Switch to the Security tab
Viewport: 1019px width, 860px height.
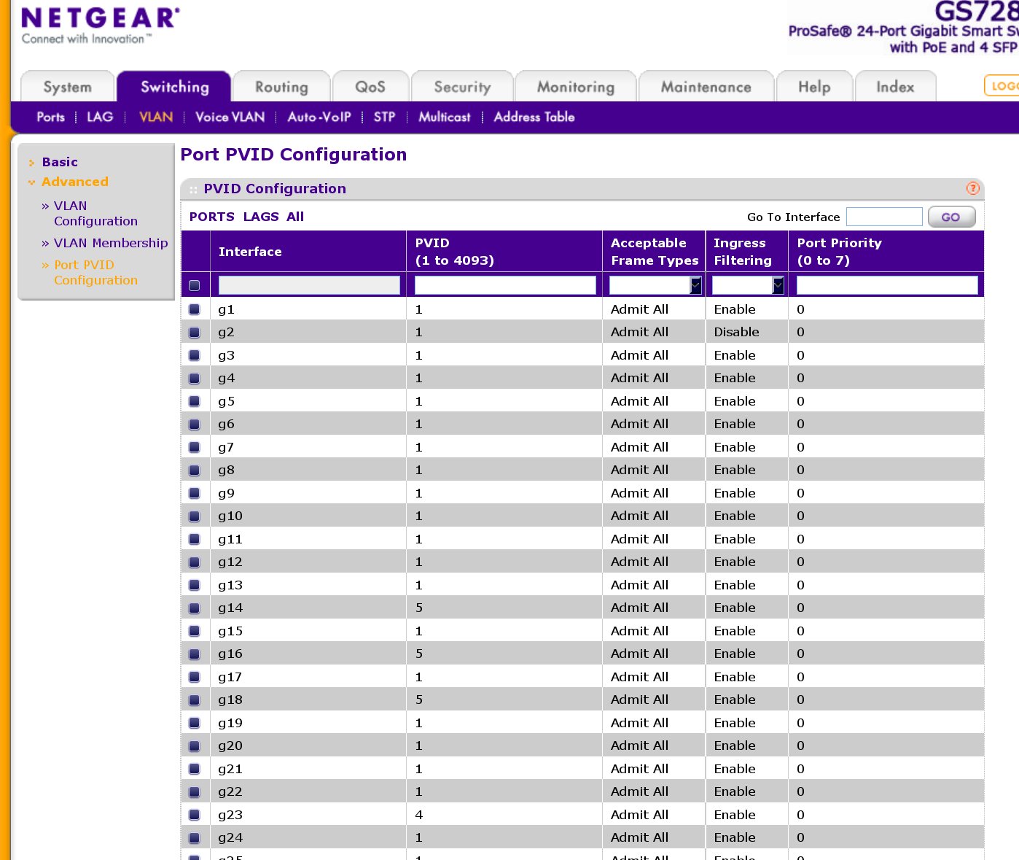[x=462, y=87]
